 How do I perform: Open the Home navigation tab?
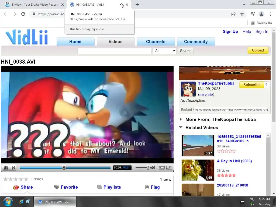75,42
